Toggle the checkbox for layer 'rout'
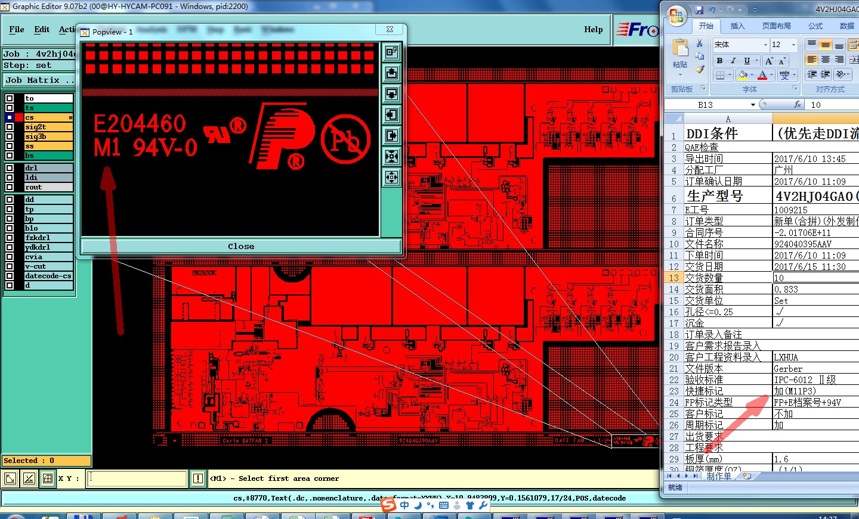 [10, 187]
